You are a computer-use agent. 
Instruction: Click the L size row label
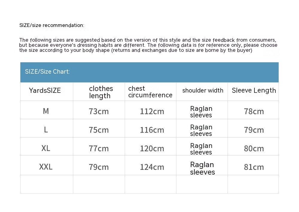(46, 130)
